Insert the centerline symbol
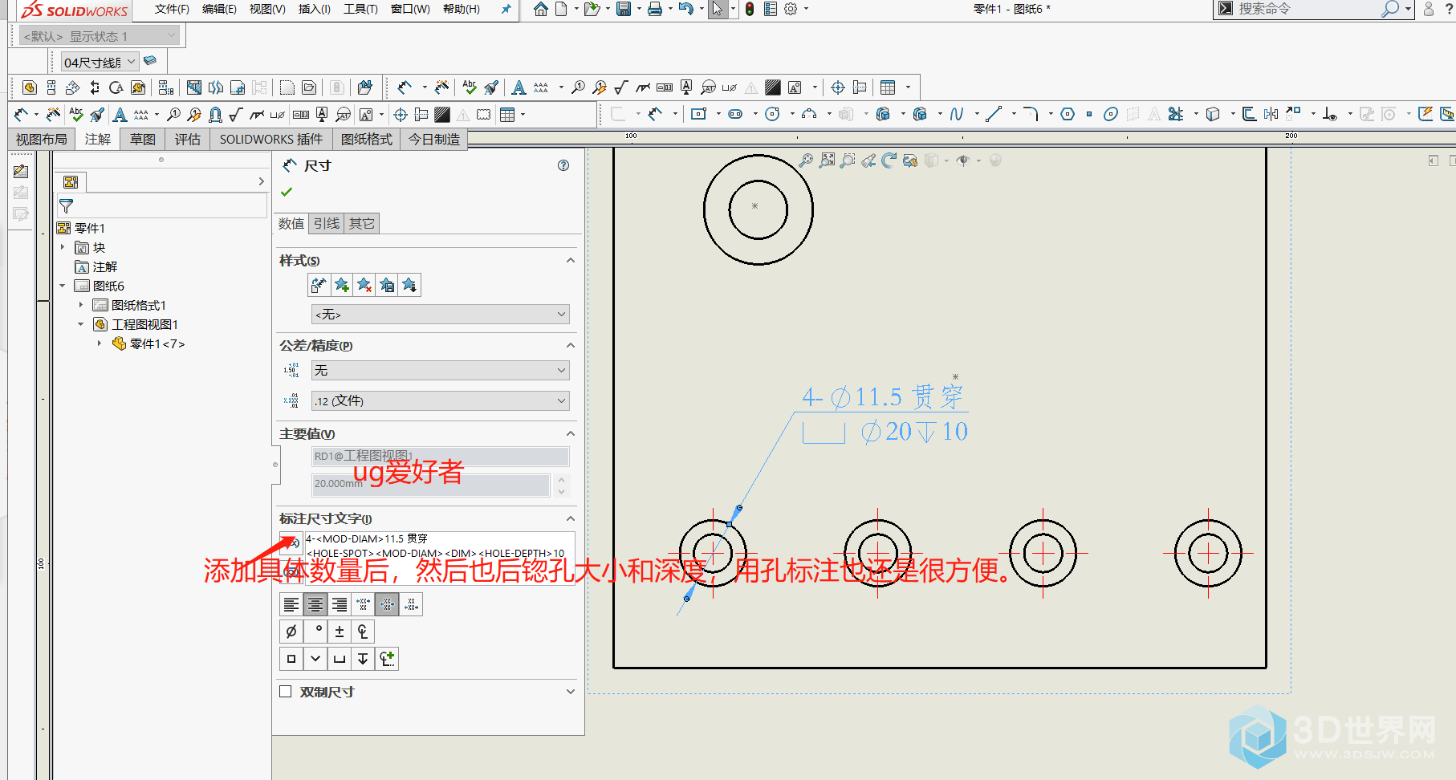The height and width of the screenshot is (780, 1456). (363, 632)
